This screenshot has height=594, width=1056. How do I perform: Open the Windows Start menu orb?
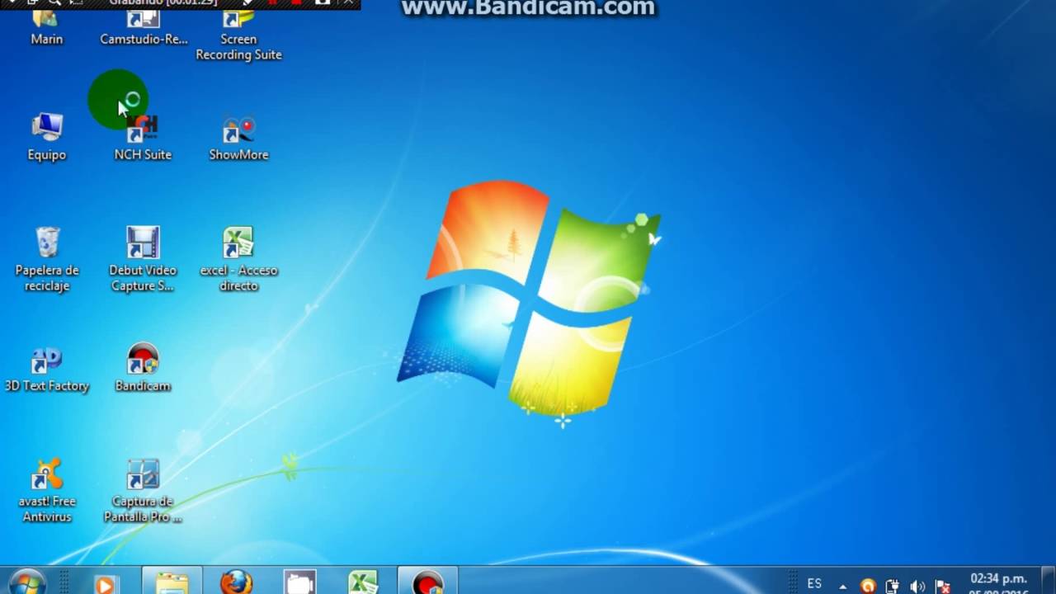point(27,582)
